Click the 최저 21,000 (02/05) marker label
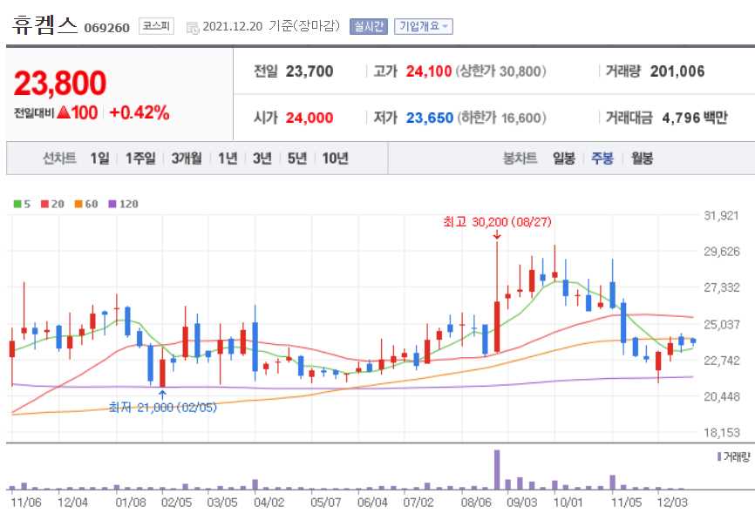Image resolution: width=755 pixels, height=520 pixels. (x=163, y=408)
